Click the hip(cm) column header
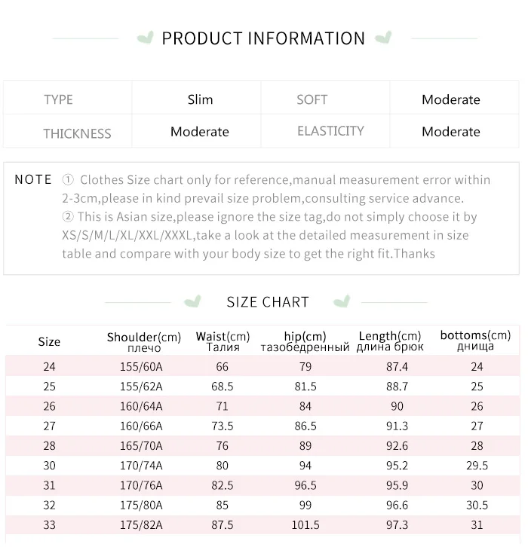Screen dimensions: 528x547 (x=305, y=341)
